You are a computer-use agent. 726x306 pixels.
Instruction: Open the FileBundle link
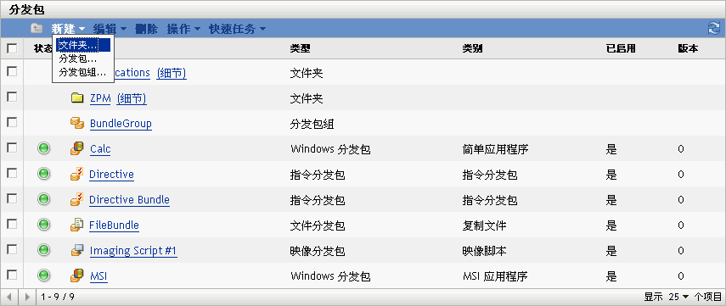pos(114,225)
